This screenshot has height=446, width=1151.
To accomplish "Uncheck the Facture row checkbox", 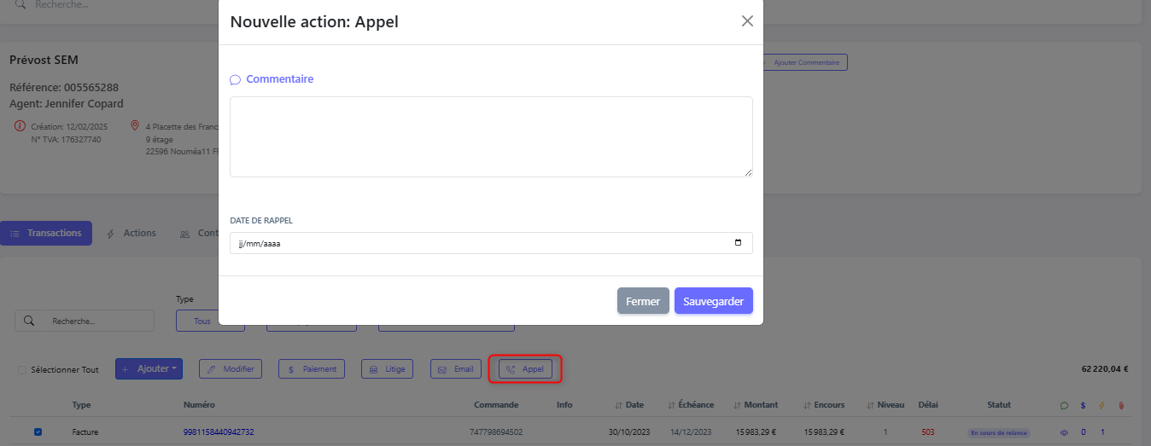I will click(x=38, y=432).
